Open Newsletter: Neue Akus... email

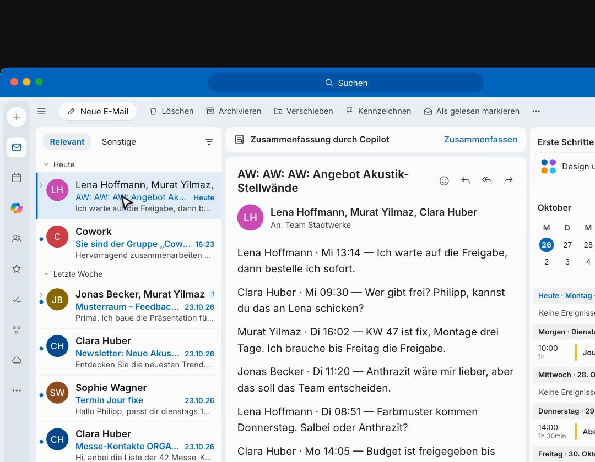click(129, 352)
